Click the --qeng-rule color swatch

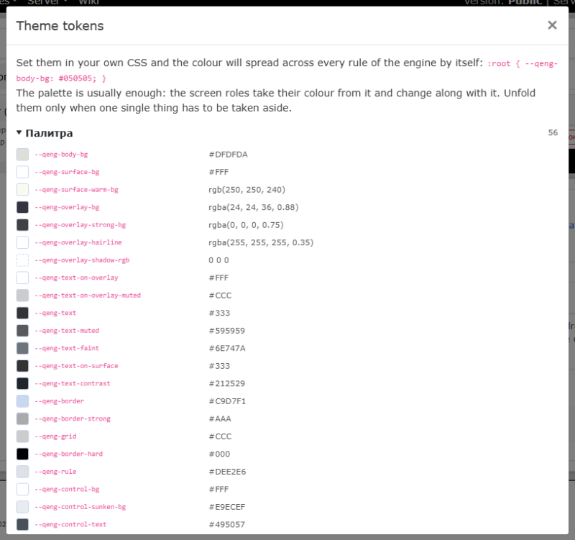coord(22,472)
